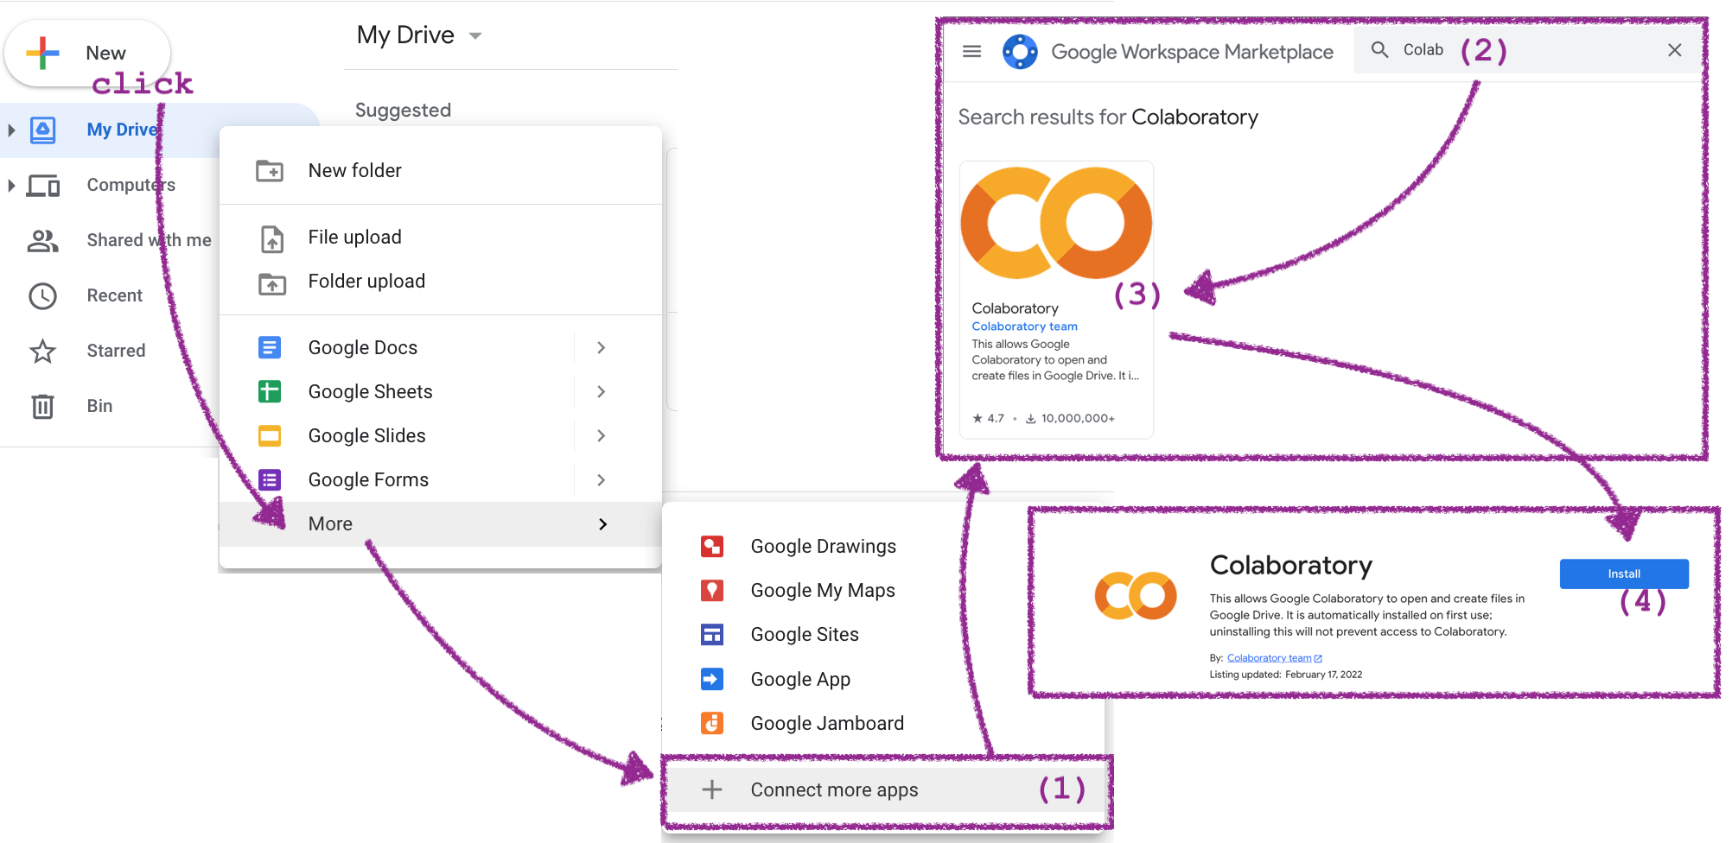Open the My Drive title dropdown arrow

click(x=474, y=36)
